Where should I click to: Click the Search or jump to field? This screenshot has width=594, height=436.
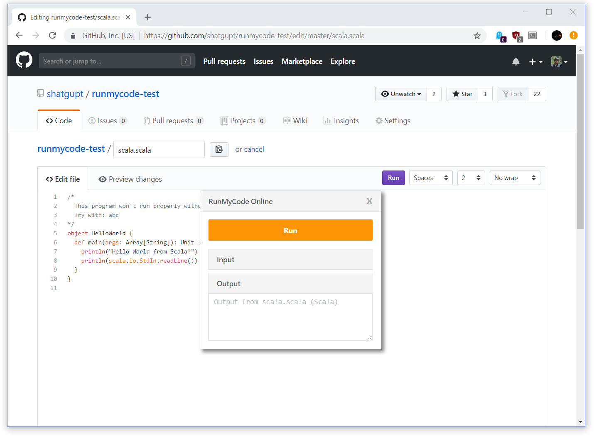point(117,61)
